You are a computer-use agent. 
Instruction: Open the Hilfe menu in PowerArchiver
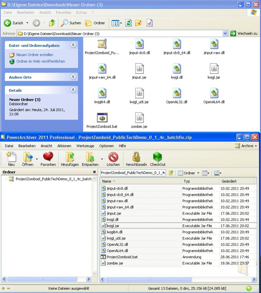(122, 146)
